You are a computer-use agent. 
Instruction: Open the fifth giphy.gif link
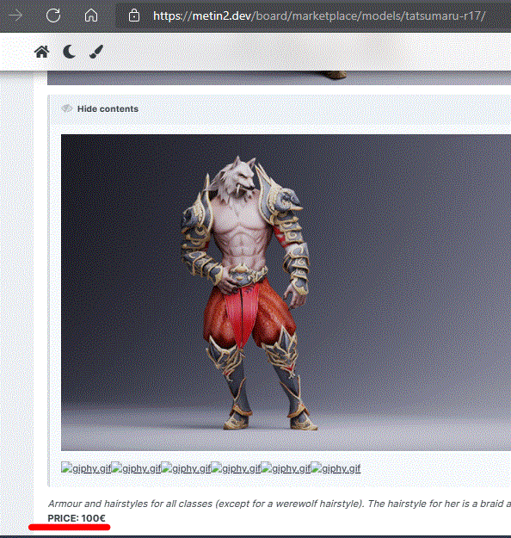click(x=286, y=468)
